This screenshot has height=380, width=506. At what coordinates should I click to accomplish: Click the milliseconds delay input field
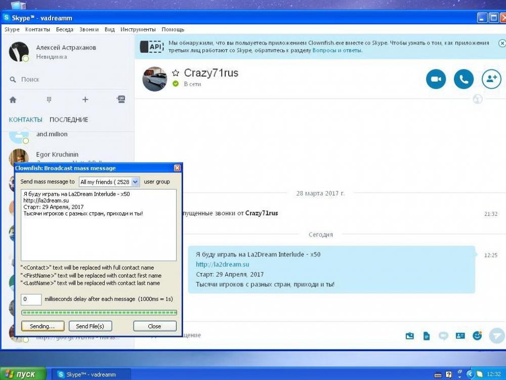(31, 299)
